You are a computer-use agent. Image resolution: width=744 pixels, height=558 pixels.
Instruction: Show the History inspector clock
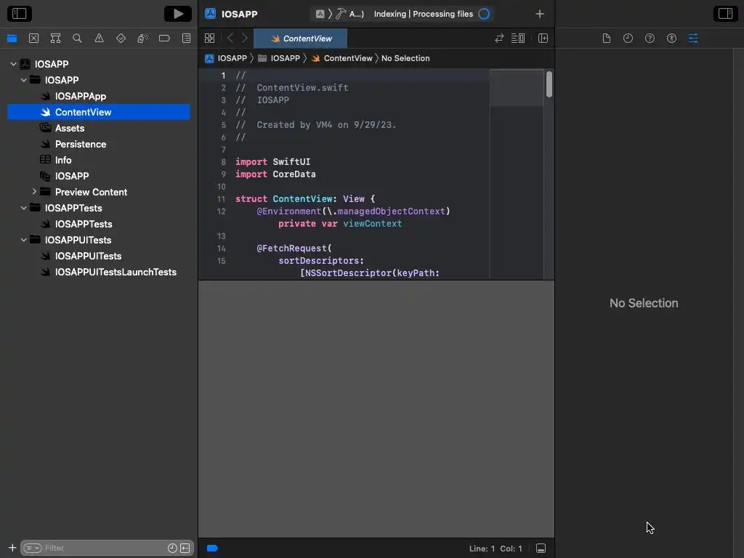[x=628, y=39]
